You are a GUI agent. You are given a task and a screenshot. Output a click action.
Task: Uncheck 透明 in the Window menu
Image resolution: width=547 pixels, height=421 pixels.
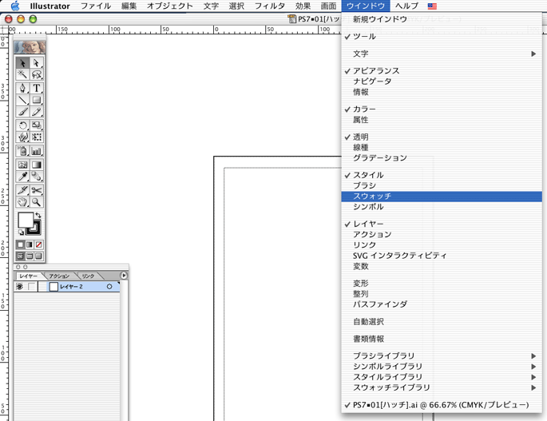(x=442, y=137)
